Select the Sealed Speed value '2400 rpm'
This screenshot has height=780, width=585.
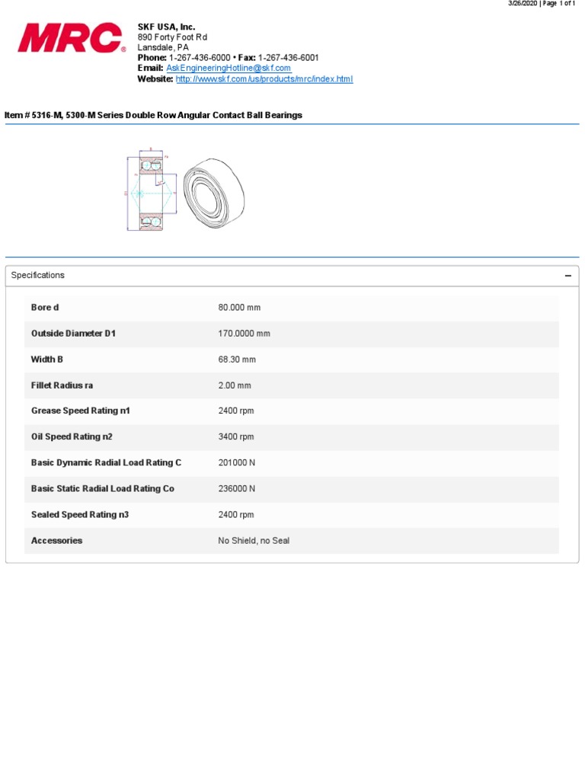point(236,514)
